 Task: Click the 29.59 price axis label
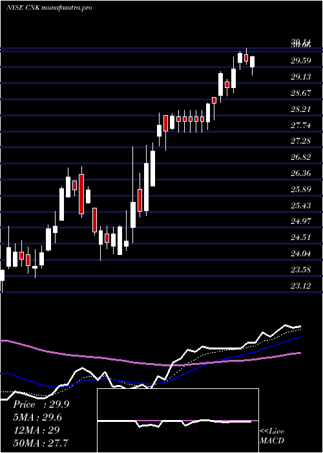coord(301,61)
